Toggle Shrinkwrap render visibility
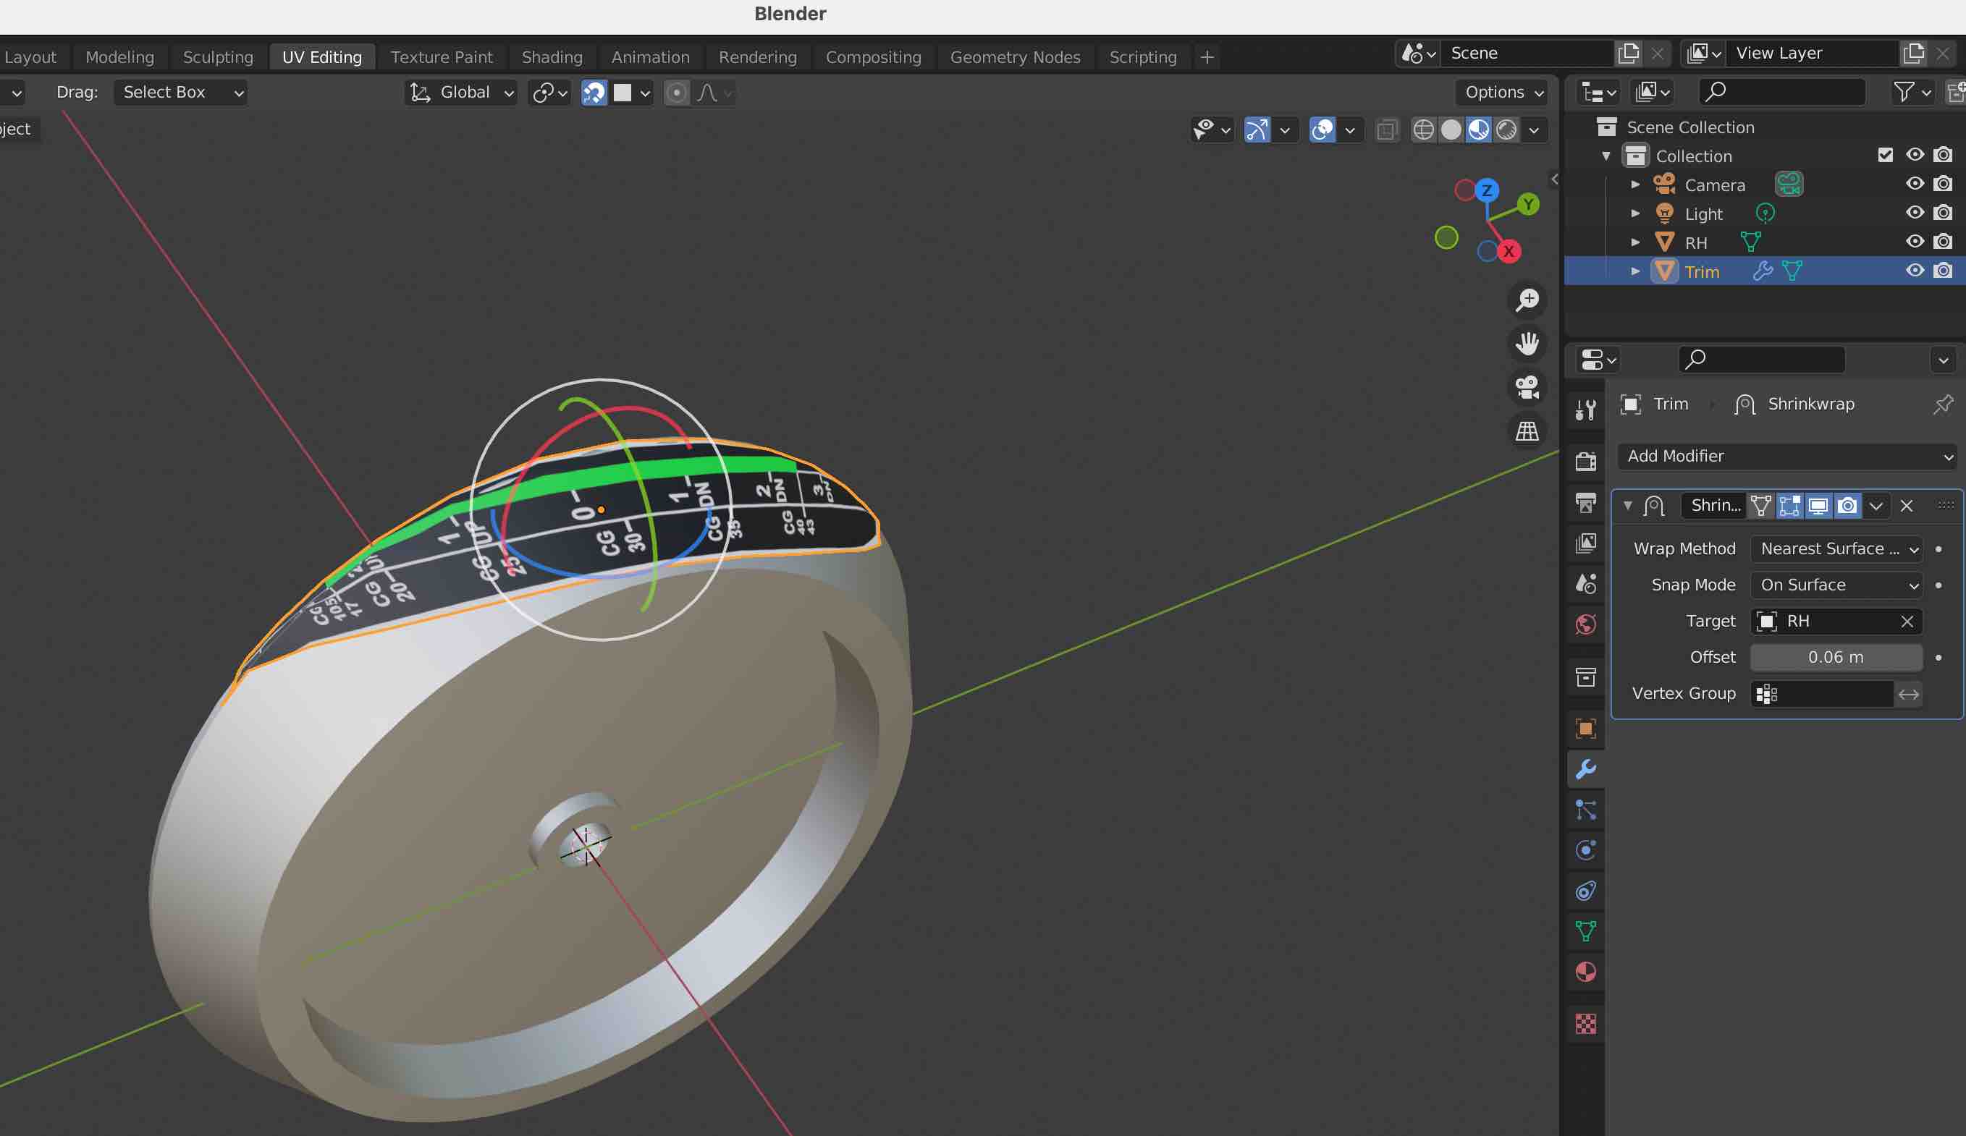The image size is (1966, 1136). click(x=1847, y=506)
